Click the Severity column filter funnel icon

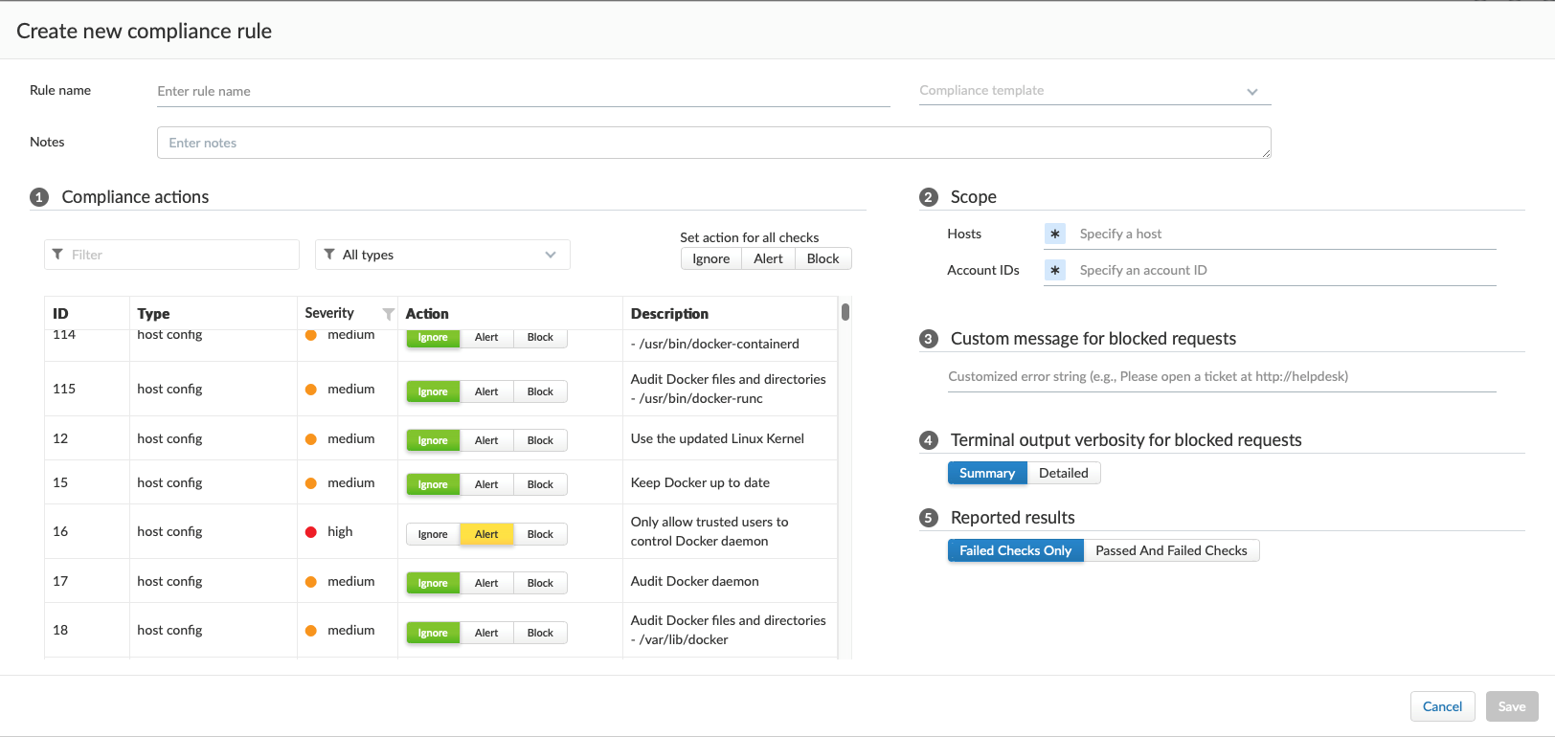pos(388,314)
